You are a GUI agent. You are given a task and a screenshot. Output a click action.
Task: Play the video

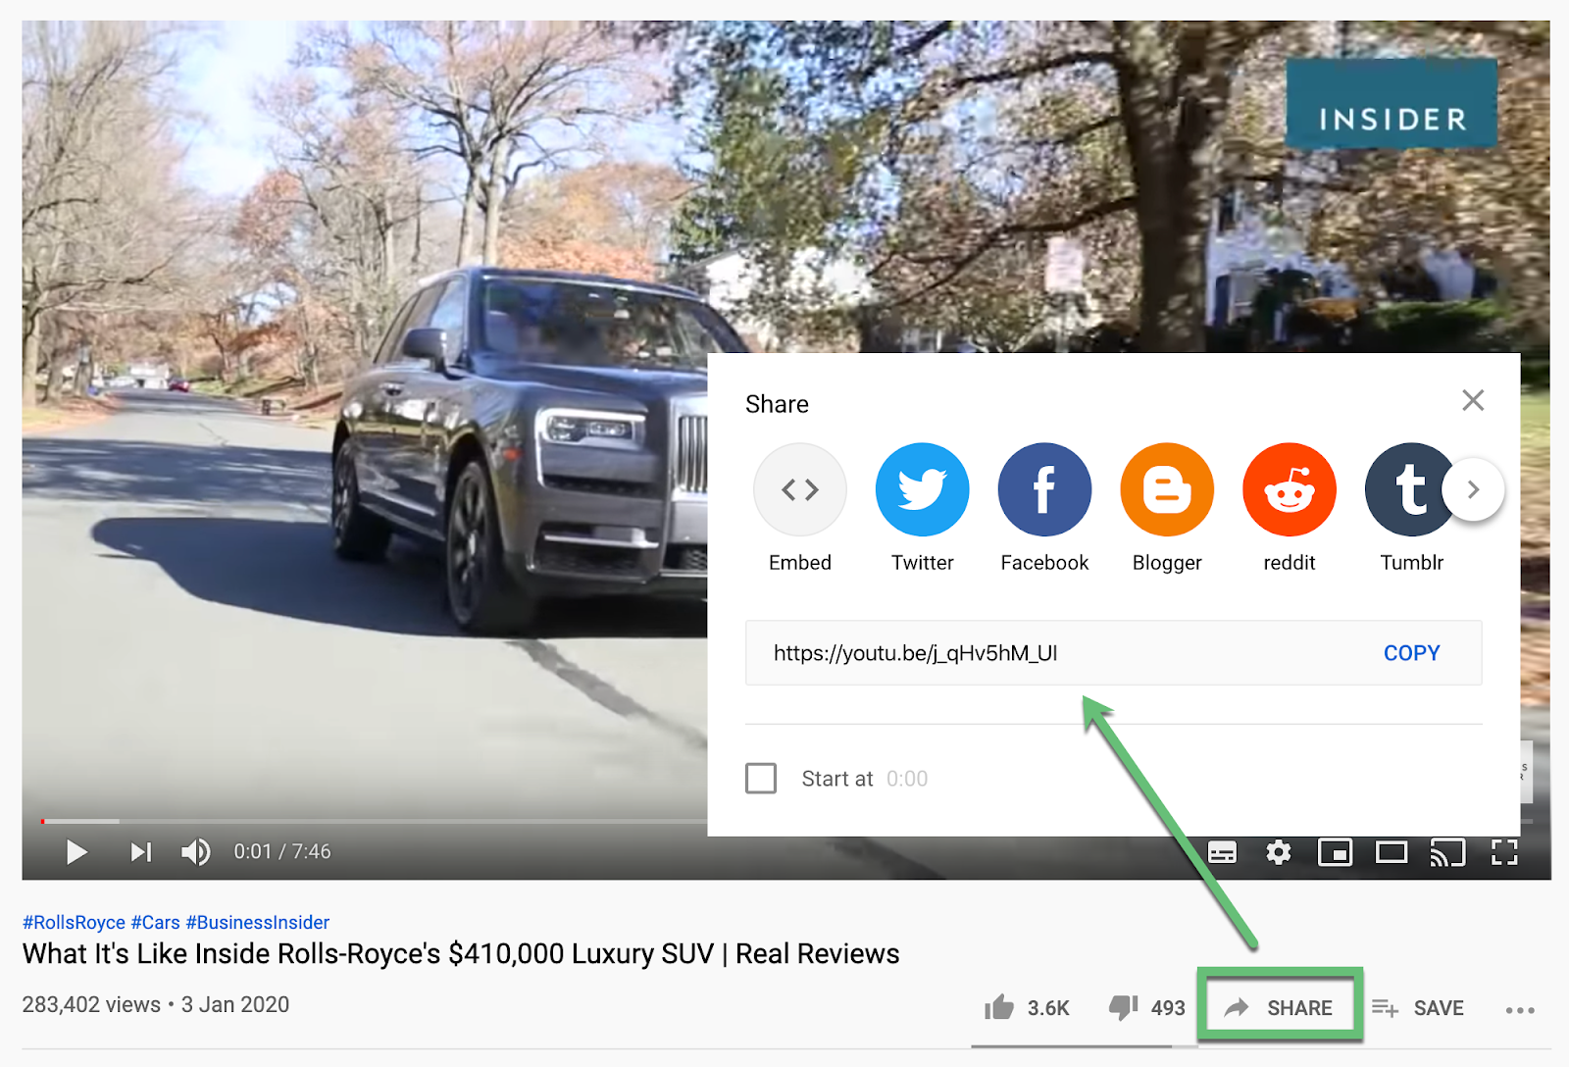click(76, 852)
